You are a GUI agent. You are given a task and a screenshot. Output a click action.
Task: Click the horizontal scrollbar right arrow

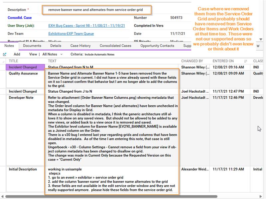tap(261, 196)
